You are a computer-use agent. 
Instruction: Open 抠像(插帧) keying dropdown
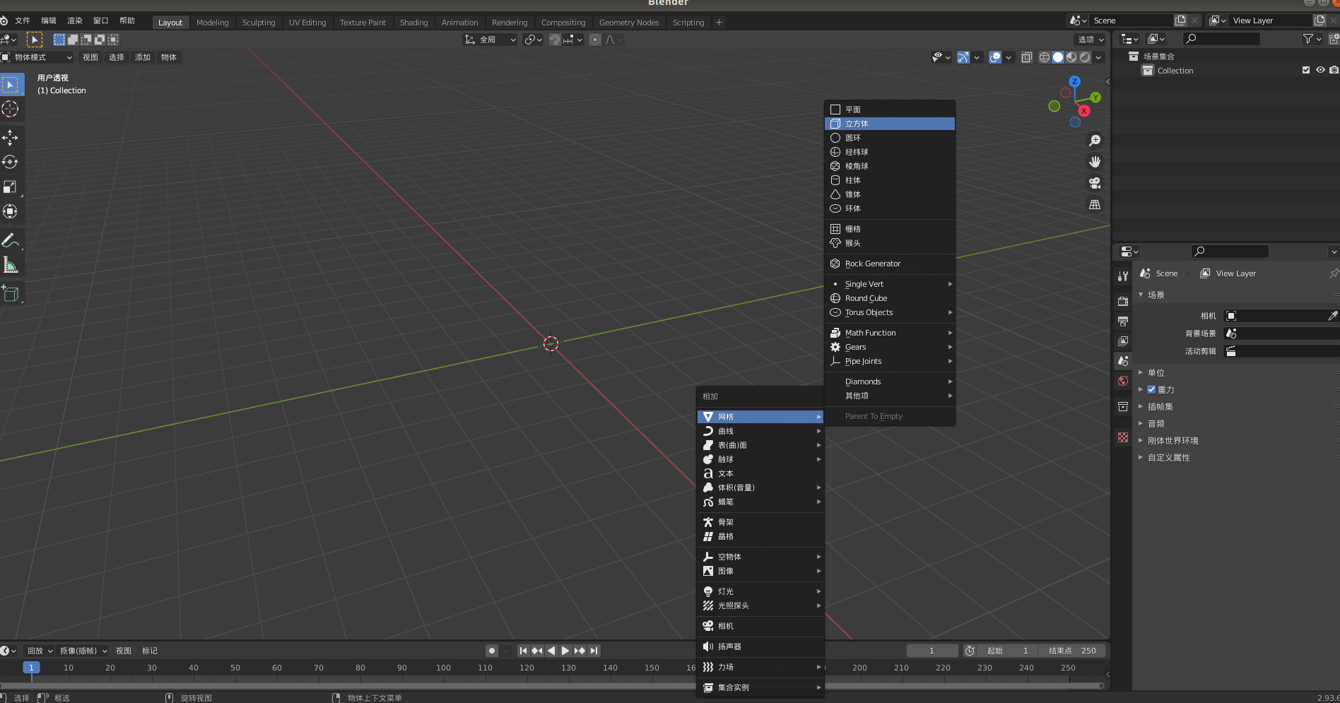(83, 651)
